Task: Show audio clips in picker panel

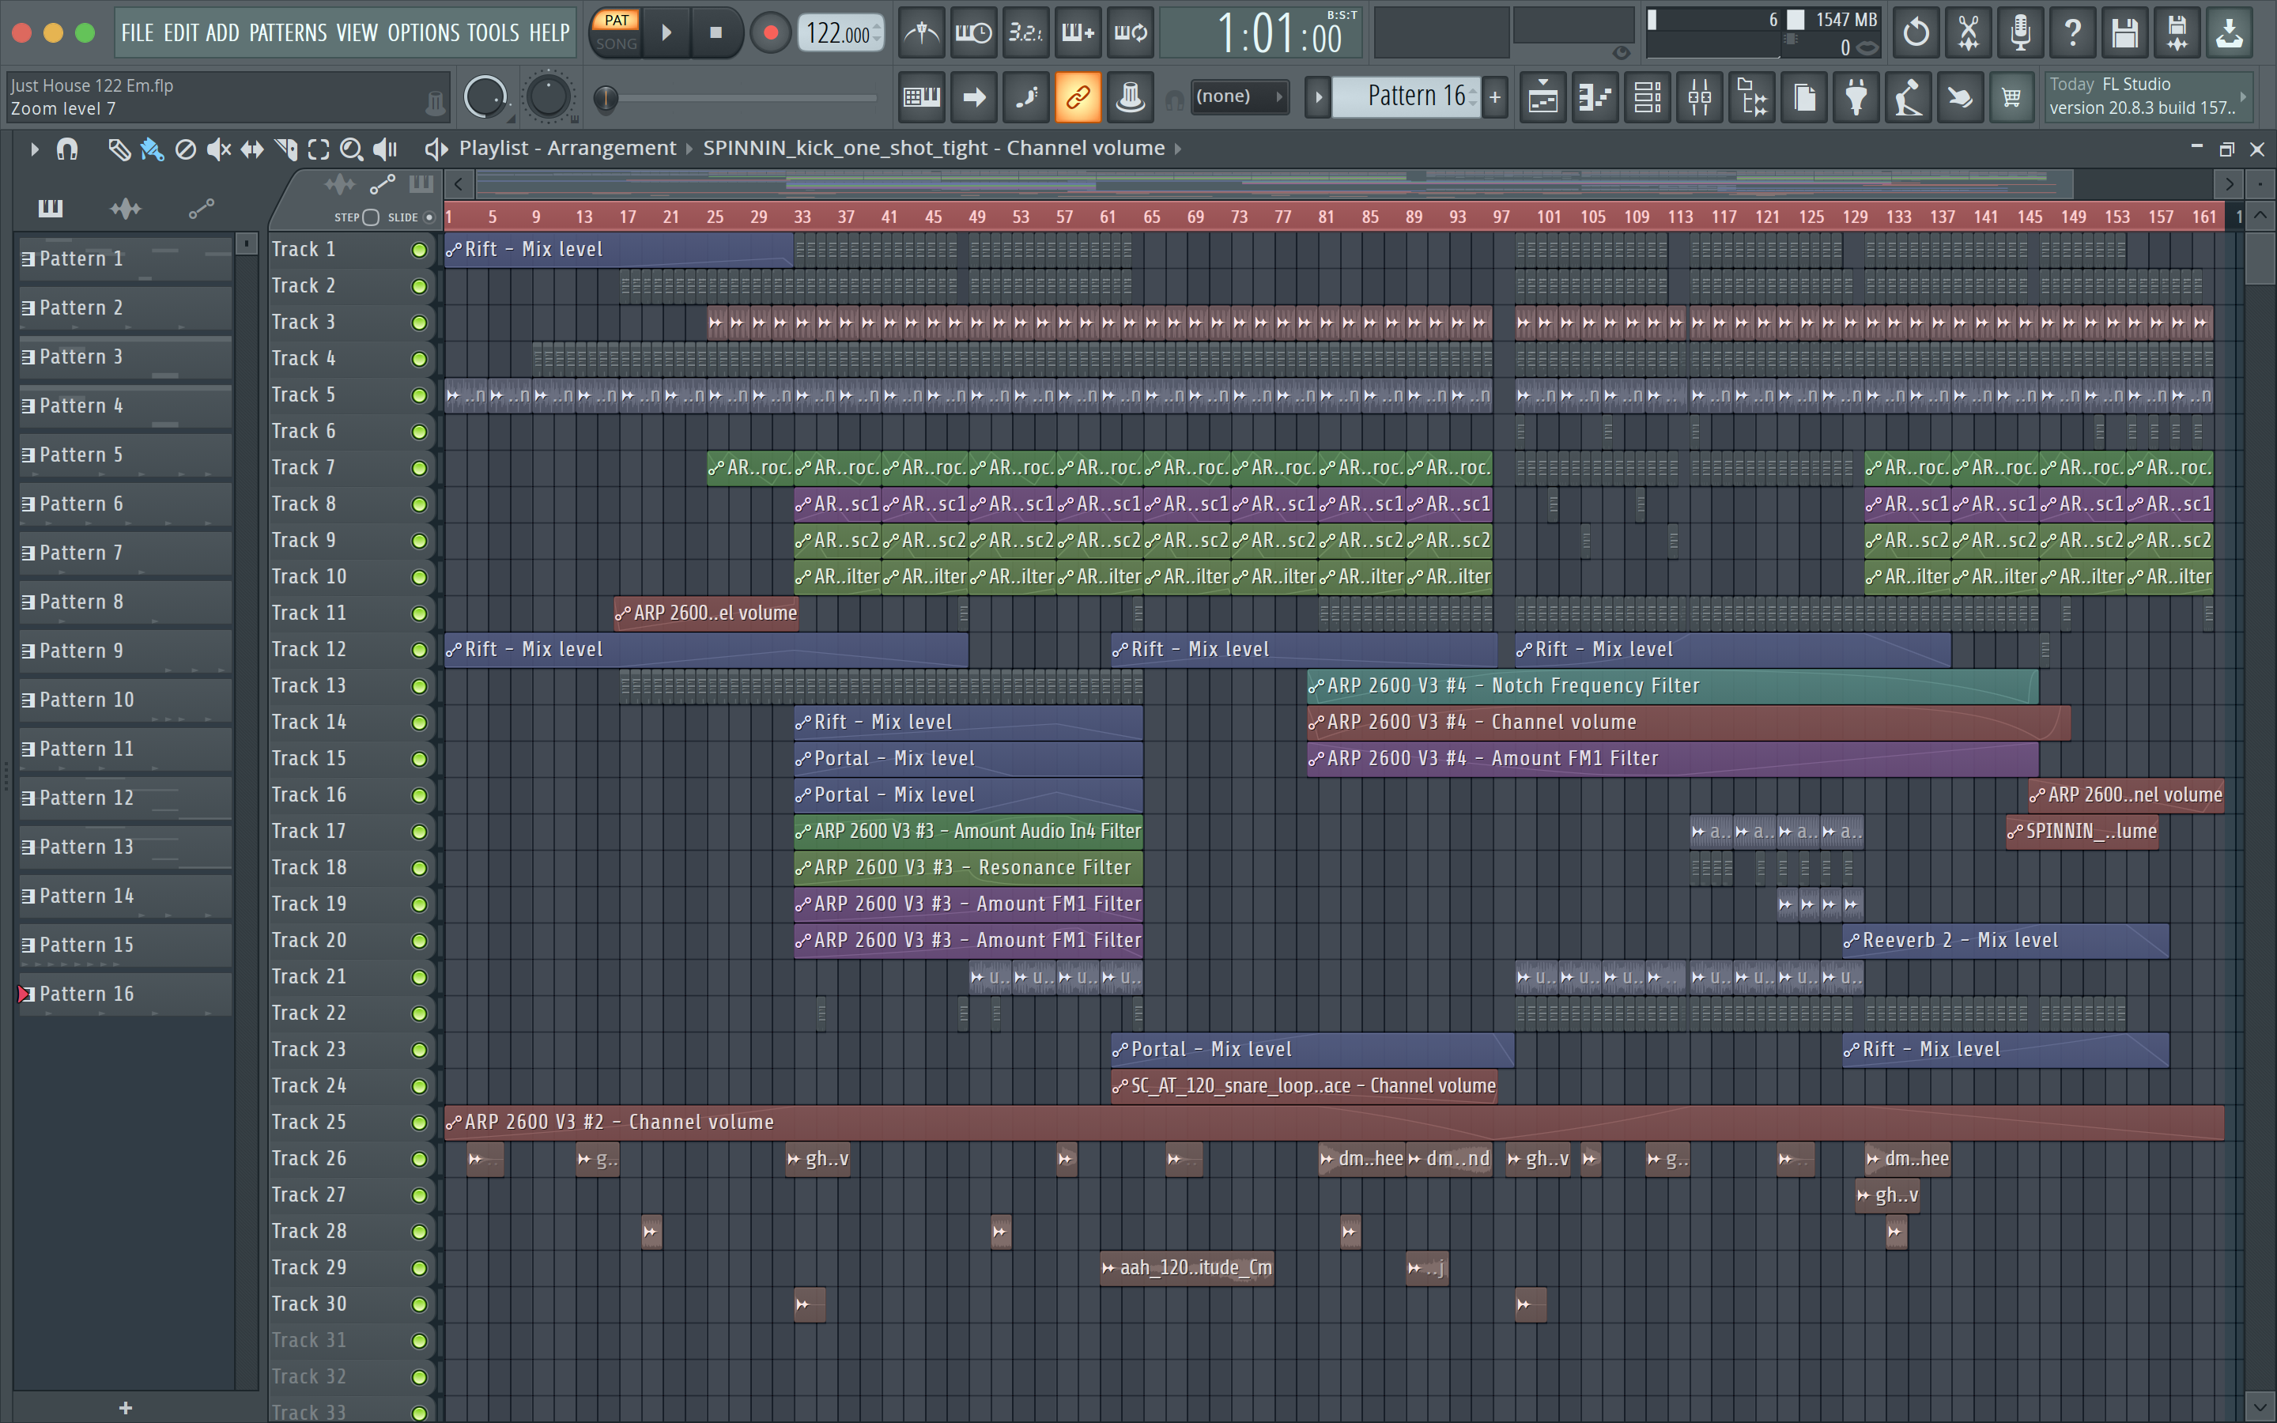Action: click(125, 208)
